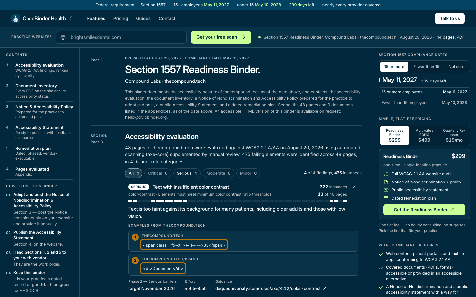Select the Fewer than 15 option
The width and height of the screenshot is (476, 297).
click(x=426, y=67)
